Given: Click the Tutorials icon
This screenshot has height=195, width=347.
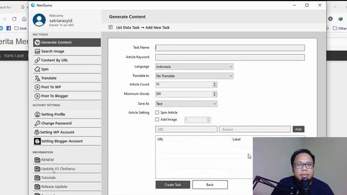Looking at the screenshot, I should click(37, 178).
